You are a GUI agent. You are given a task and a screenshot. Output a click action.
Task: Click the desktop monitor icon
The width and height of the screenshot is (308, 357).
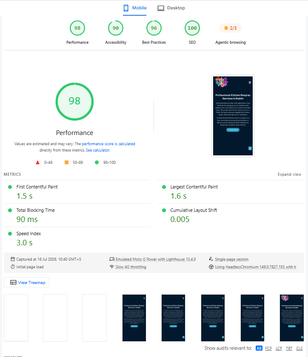pyautogui.click(x=161, y=8)
